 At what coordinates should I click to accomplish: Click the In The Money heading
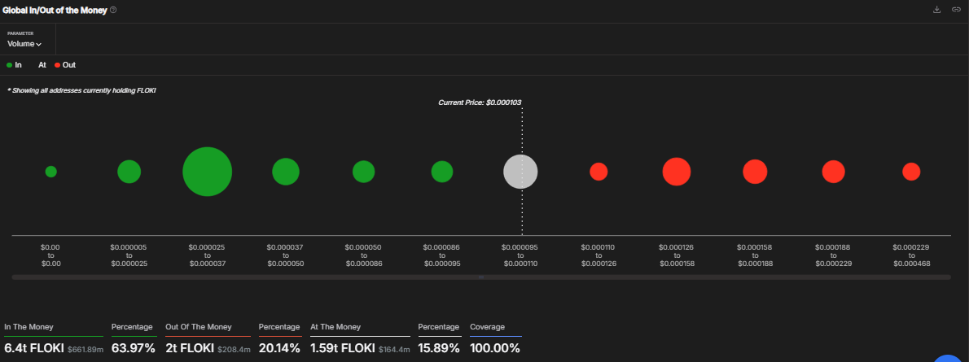point(29,327)
